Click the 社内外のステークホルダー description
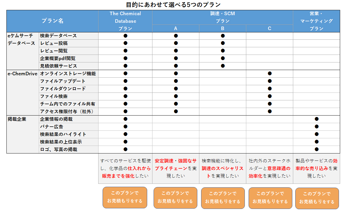 coord(269,168)
